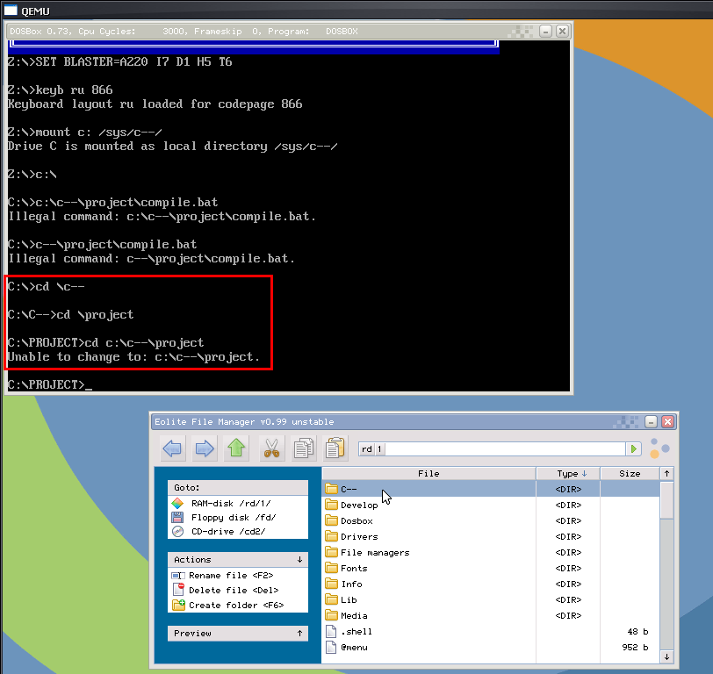The image size is (713, 674).
Task: Select the @menu file in list
Action: tap(354, 648)
